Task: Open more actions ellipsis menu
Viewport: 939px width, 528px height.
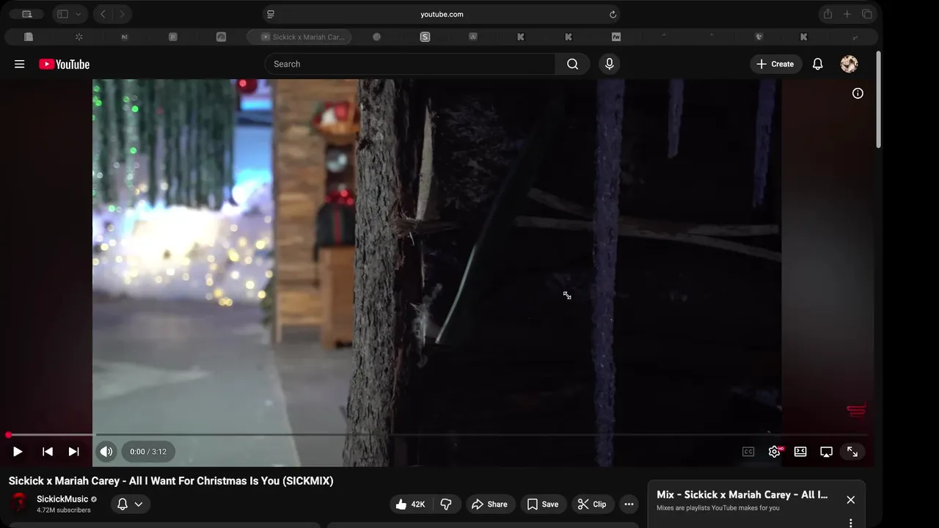Action: 629,504
